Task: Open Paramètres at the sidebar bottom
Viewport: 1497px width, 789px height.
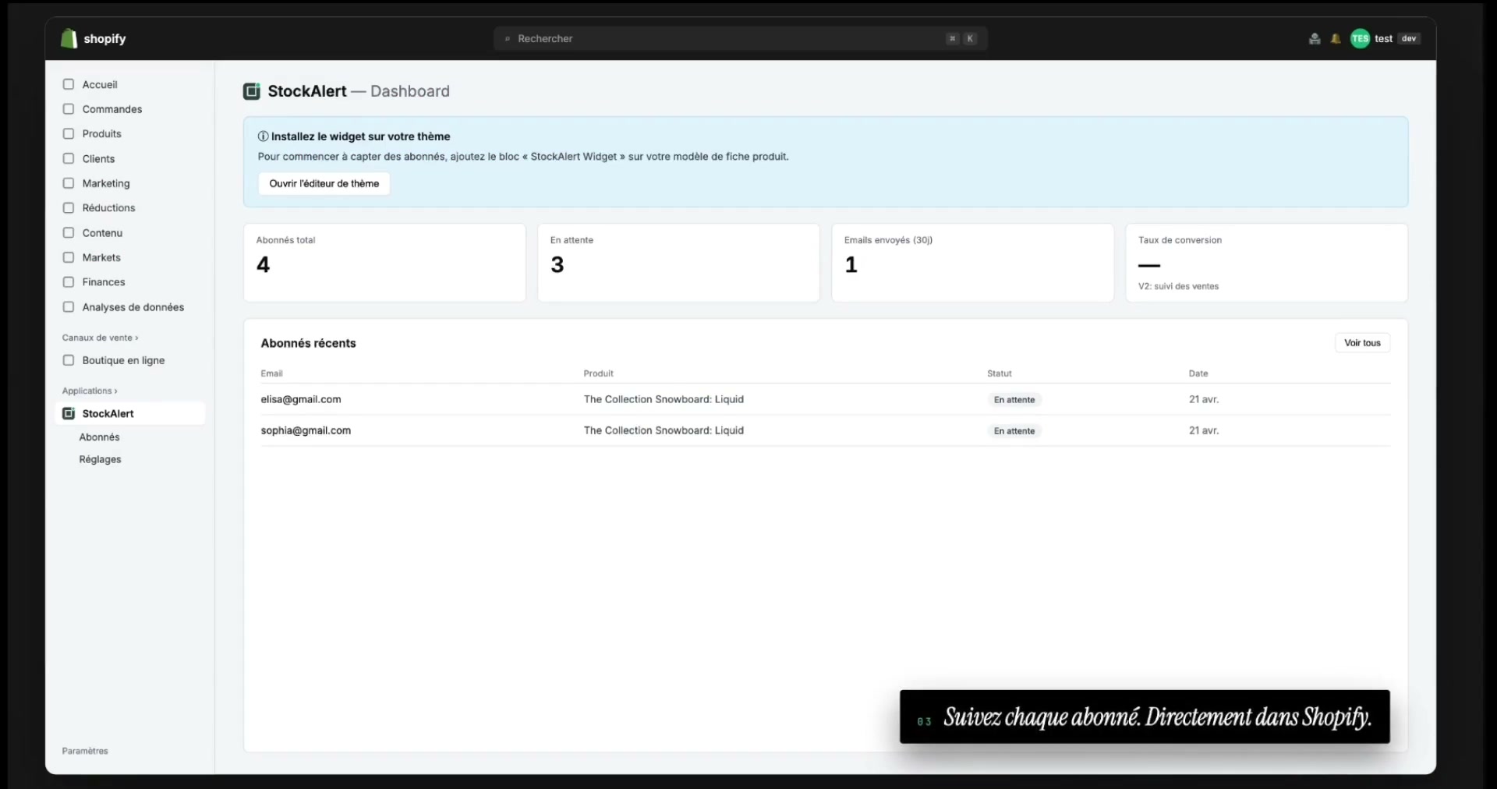Action: [85, 751]
